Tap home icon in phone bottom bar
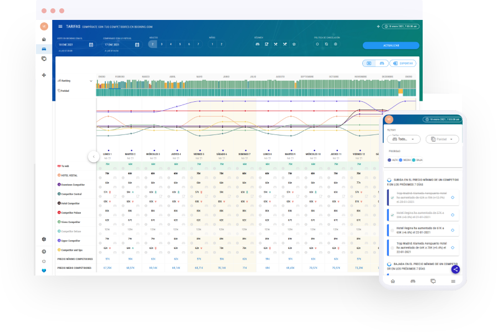The height and width of the screenshot is (332, 498). 393,281
